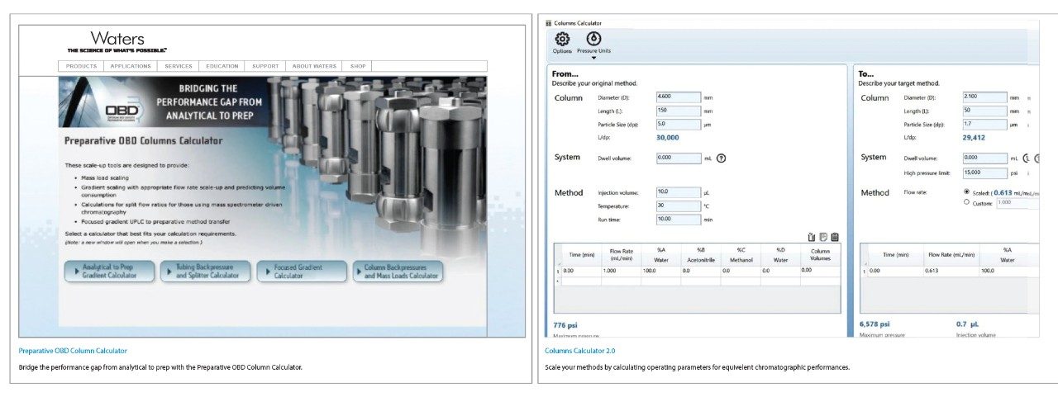Open the Support menu

point(265,66)
